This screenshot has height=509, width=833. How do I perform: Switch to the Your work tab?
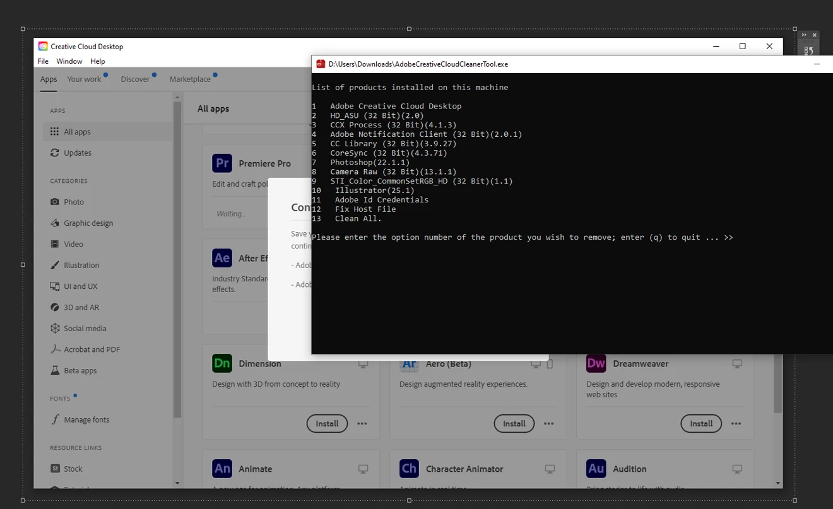point(85,79)
